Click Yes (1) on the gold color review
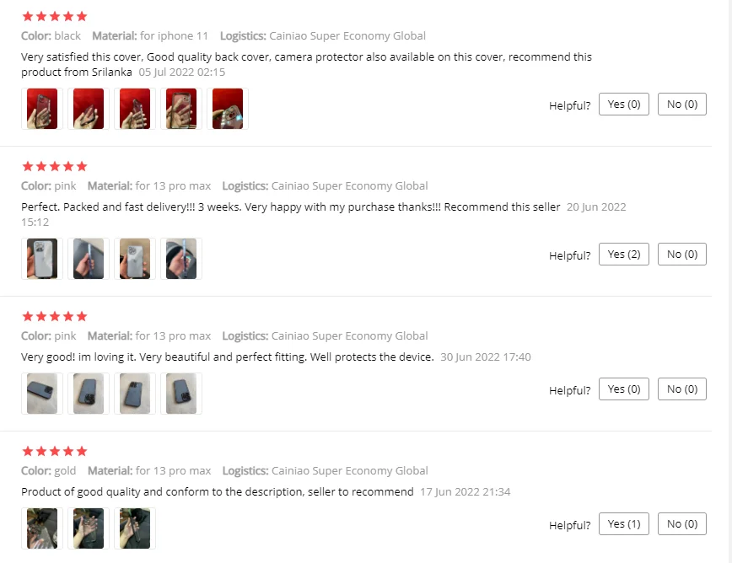Viewport: 732px width, 563px height. (624, 524)
